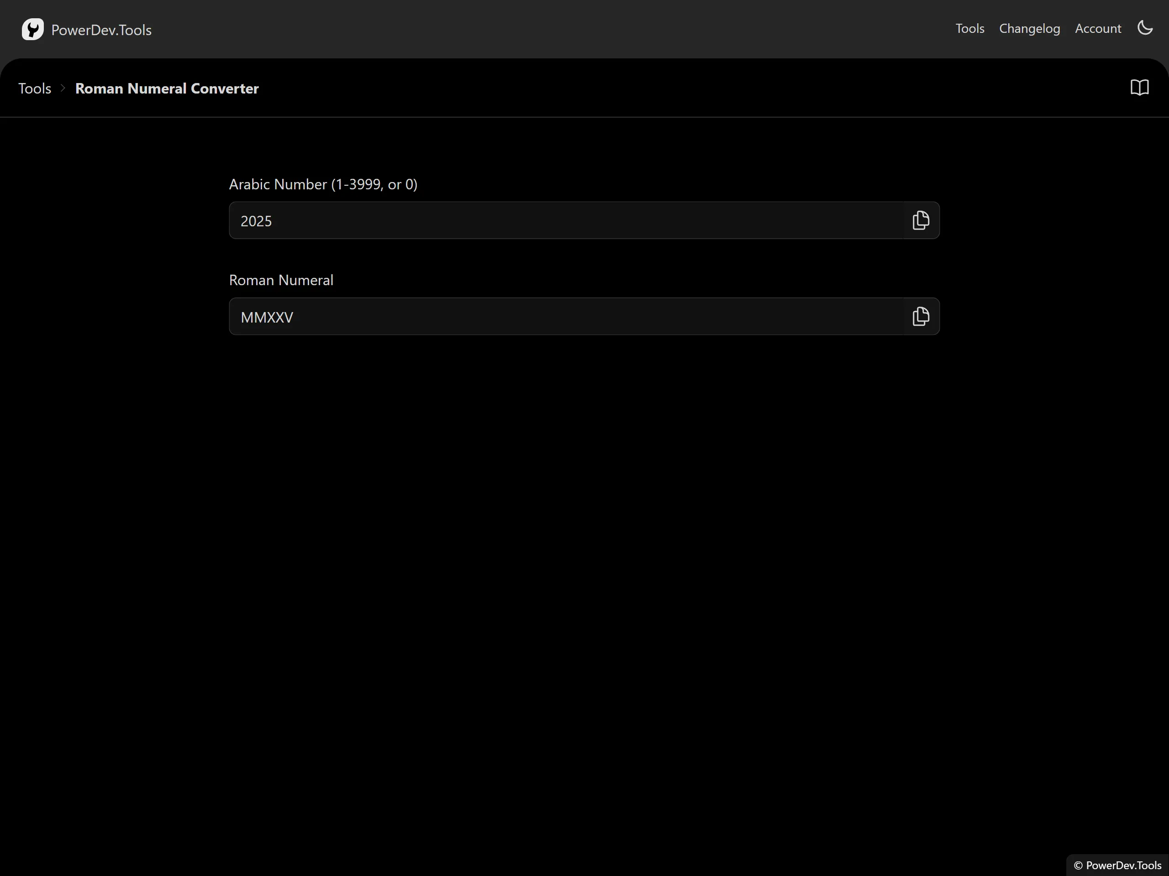Click the © PowerDev.Tools footer badge
Image resolution: width=1169 pixels, height=876 pixels.
click(x=1117, y=865)
